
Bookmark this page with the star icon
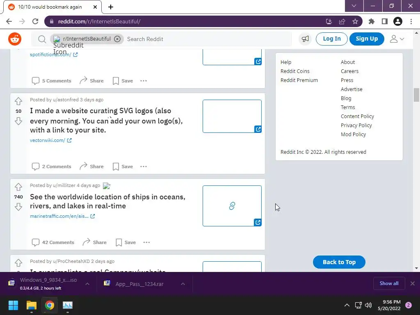pos(355,21)
